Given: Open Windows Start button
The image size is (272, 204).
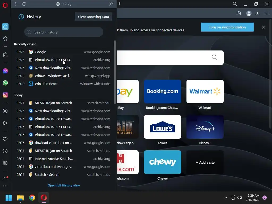Looking at the screenshot, I should pos(8,198).
